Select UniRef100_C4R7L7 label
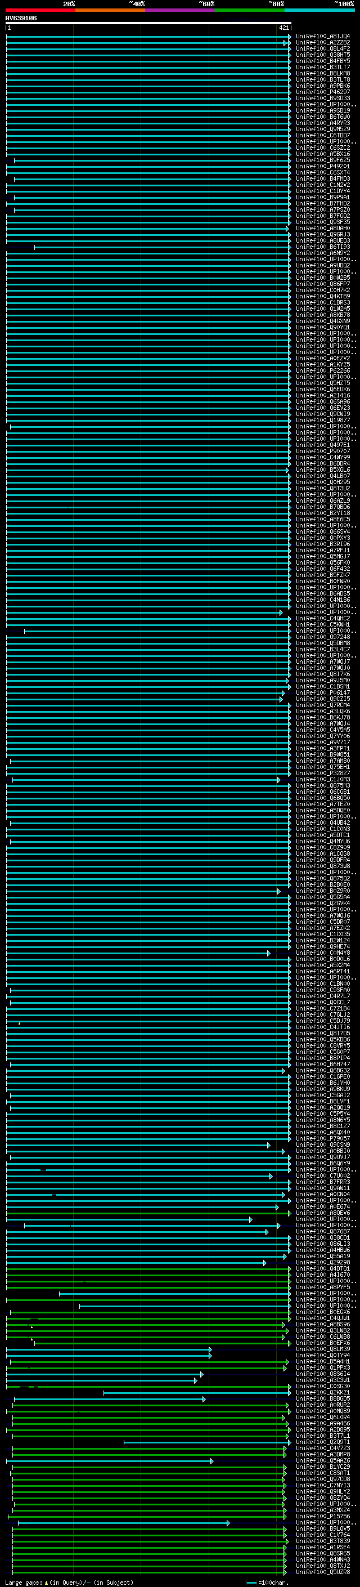The image size is (360, 1587). tap(323, 996)
